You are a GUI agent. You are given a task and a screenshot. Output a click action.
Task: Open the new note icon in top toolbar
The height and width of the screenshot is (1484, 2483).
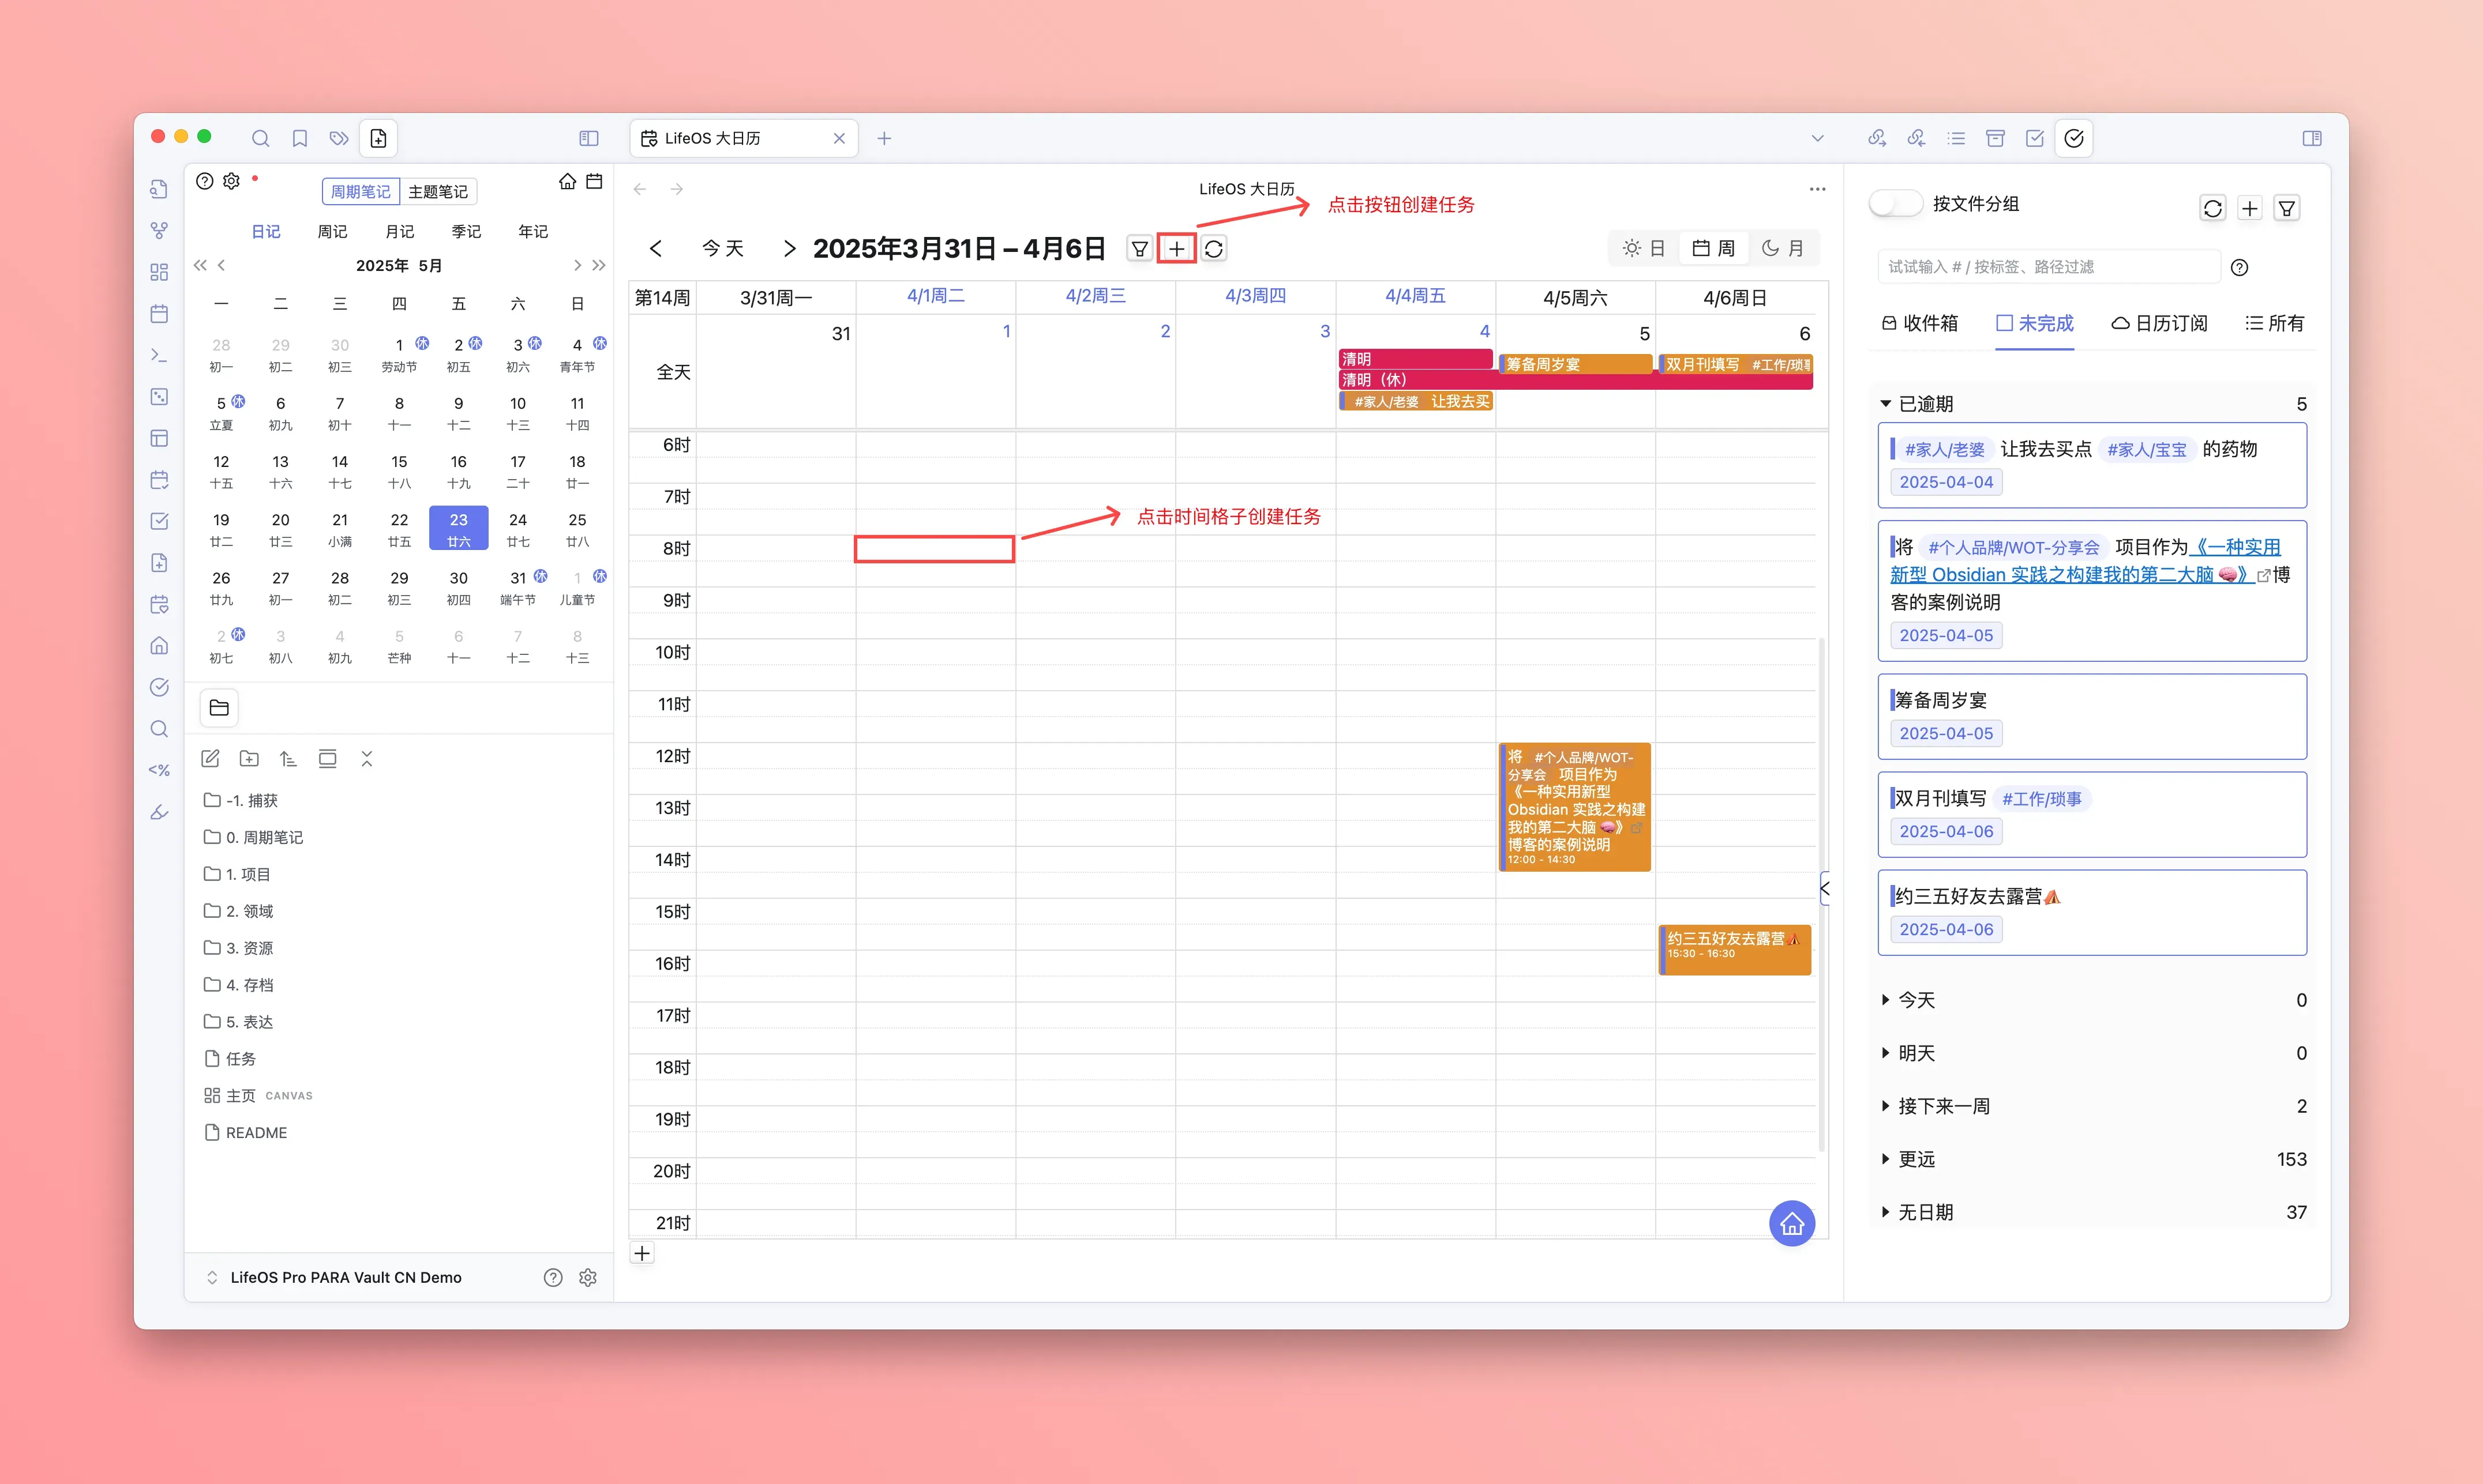378,138
